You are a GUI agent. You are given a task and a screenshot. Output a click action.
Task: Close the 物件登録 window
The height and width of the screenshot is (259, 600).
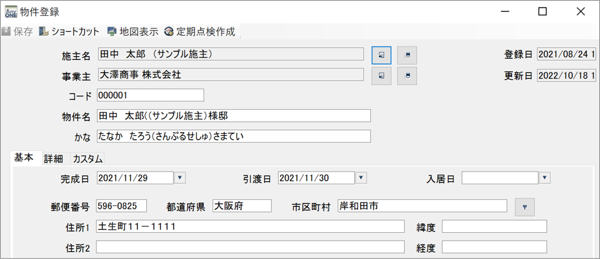(x=580, y=11)
